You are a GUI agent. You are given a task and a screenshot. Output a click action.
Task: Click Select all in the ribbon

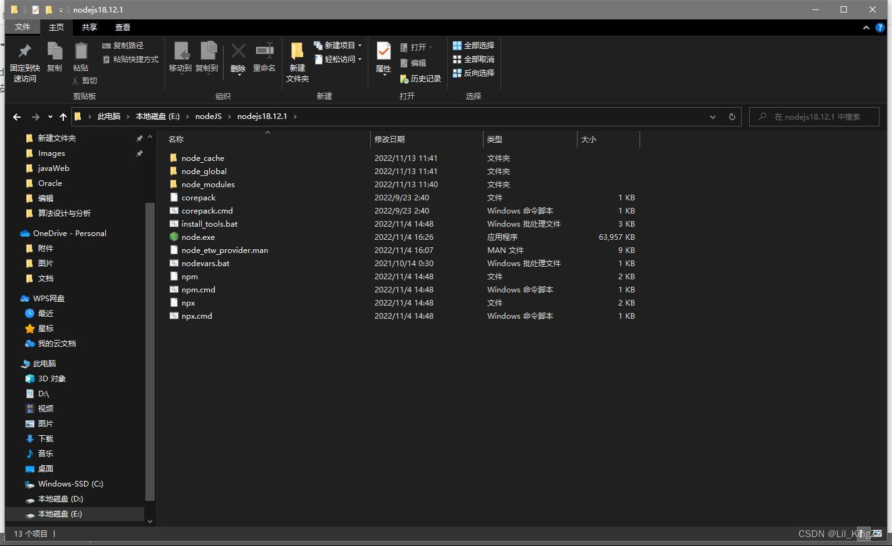[x=474, y=46]
